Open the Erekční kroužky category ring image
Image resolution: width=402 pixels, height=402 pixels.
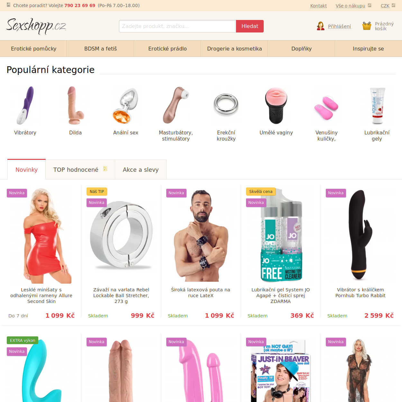226,105
